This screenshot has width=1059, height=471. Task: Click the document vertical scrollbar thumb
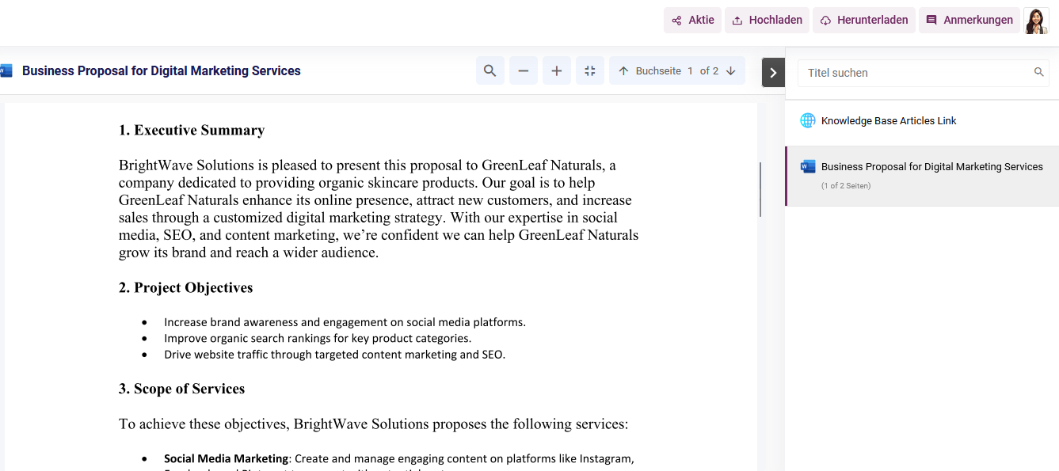760,189
